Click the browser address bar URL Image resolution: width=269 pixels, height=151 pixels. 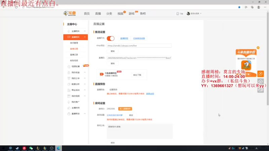[x=40, y=7]
